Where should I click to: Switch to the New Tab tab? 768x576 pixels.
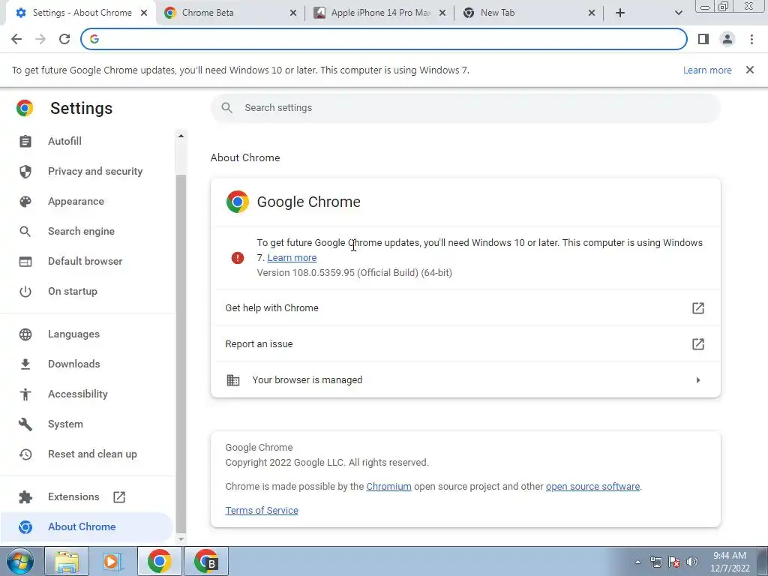(x=529, y=13)
